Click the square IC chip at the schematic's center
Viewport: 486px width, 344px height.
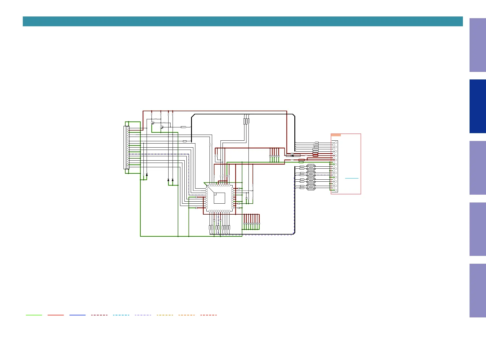pos(219,198)
